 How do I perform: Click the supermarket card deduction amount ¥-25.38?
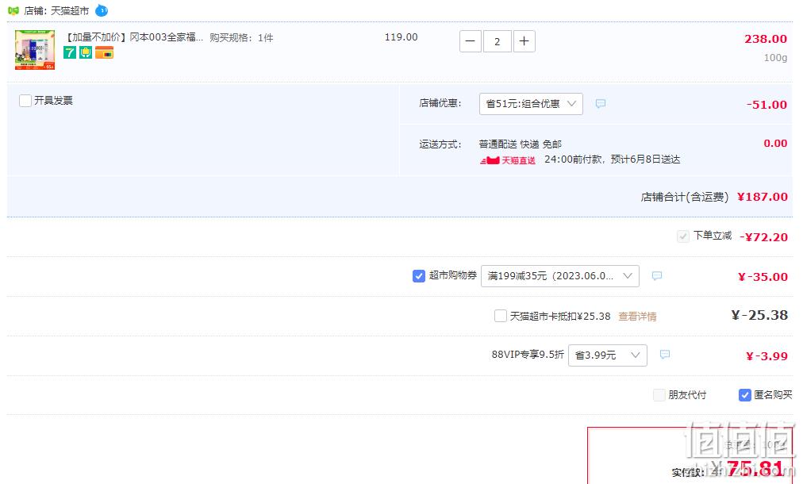[x=759, y=315]
